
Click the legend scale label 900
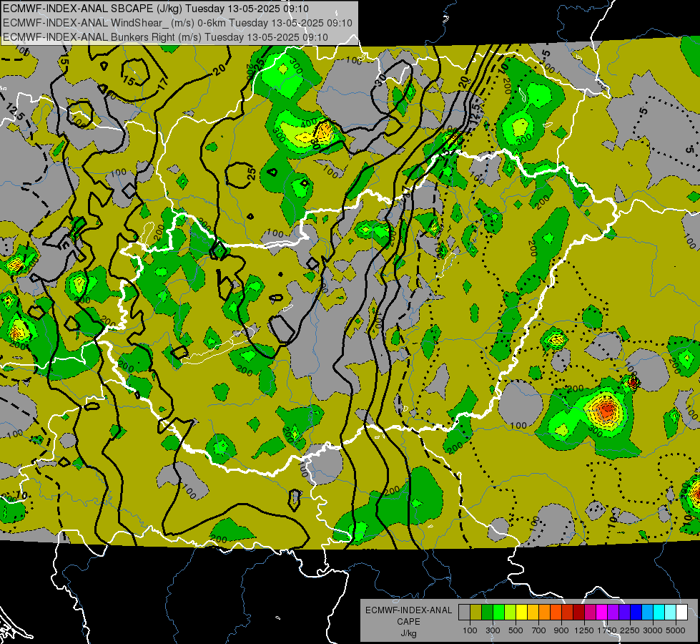(x=561, y=630)
